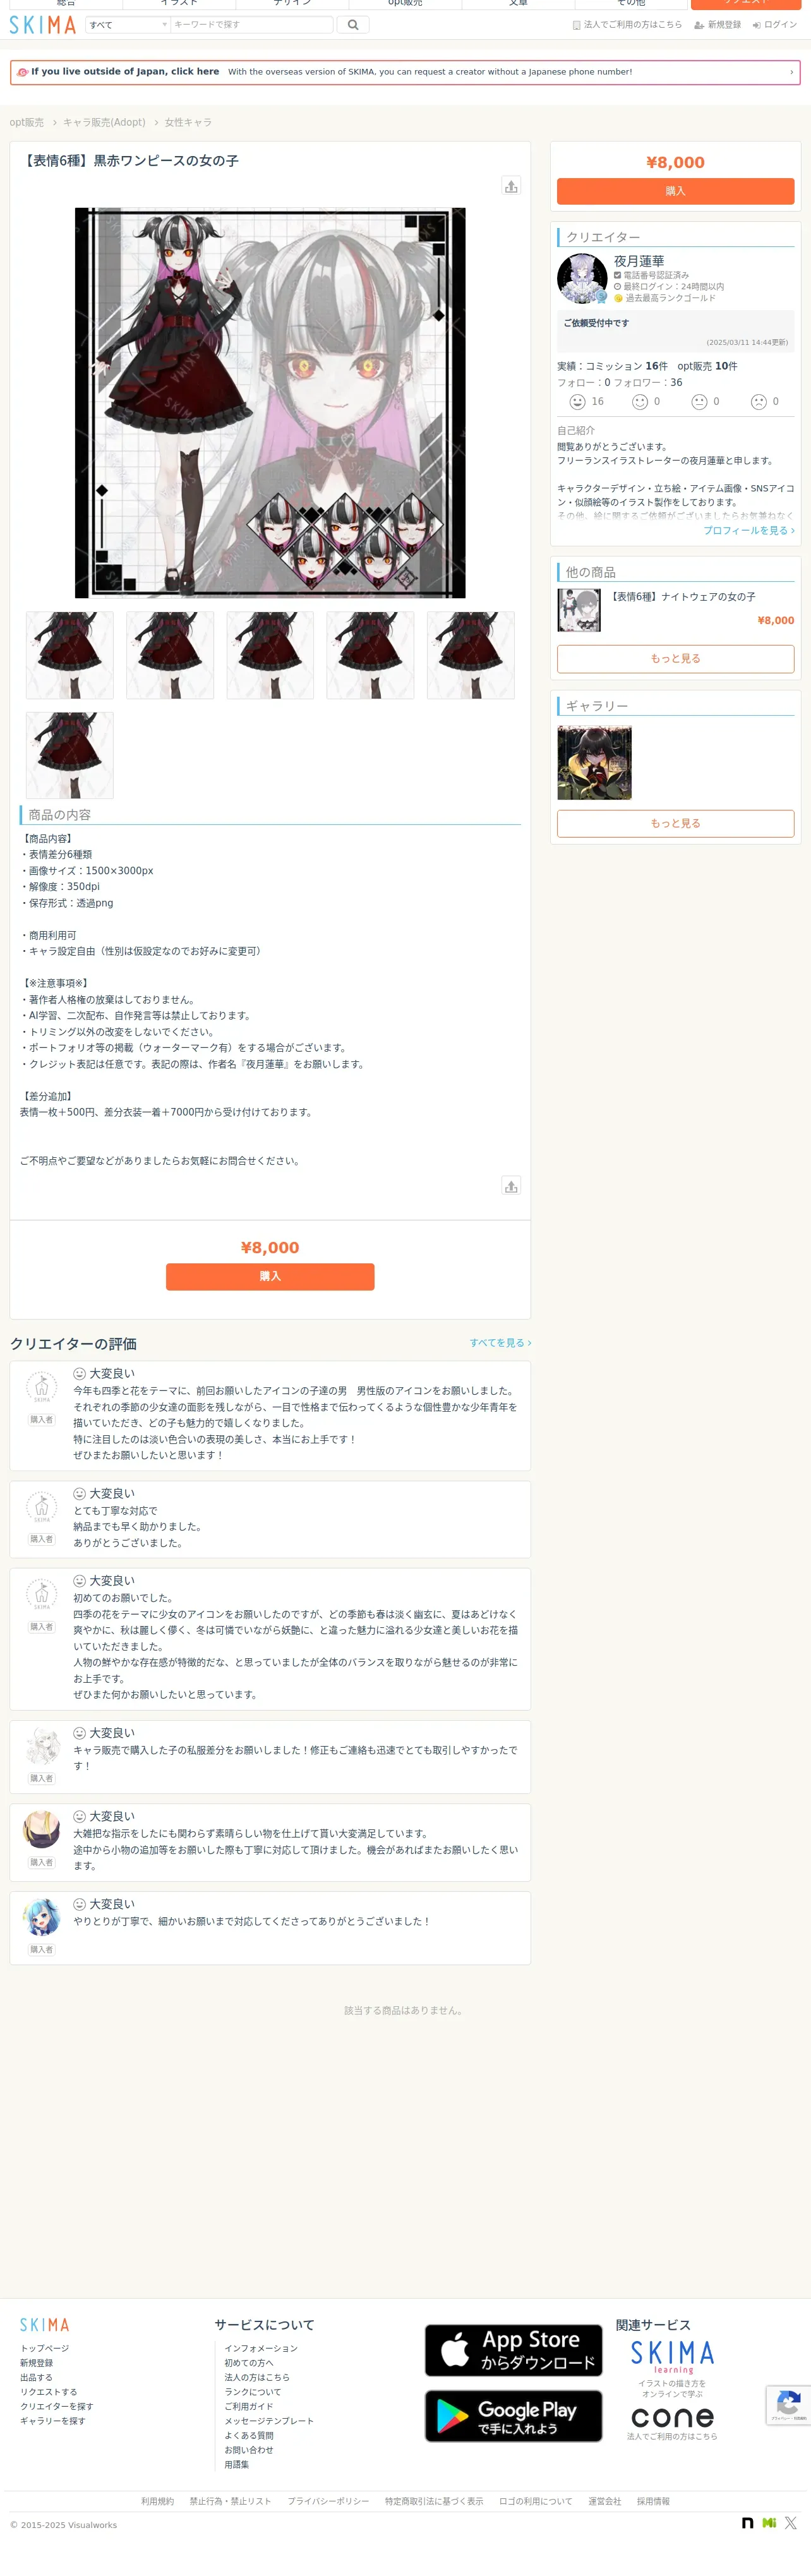Click もっと見る under ギャラリー

[676, 824]
